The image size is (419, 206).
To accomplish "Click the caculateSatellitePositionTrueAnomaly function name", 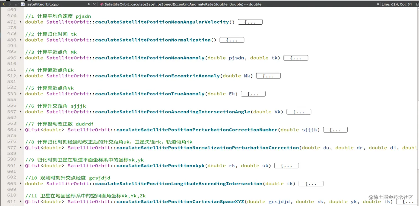I will click(150, 94).
